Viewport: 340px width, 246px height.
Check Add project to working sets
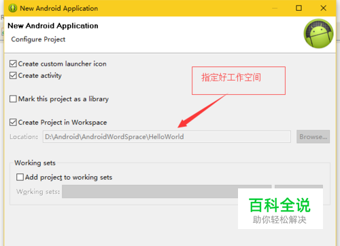tap(20, 178)
